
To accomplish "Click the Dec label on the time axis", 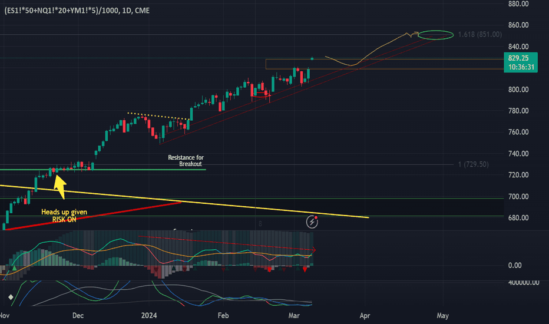I will [78, 316].
